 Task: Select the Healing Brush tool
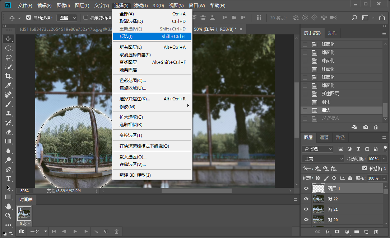(8, 95)
